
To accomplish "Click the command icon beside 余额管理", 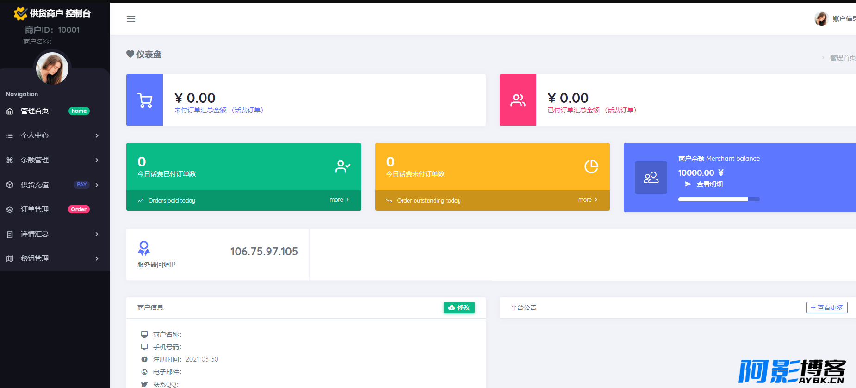I will pos(10,160).
